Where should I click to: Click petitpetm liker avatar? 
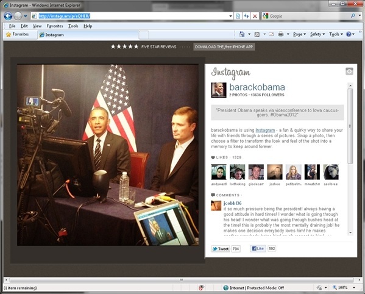[294, 172]
